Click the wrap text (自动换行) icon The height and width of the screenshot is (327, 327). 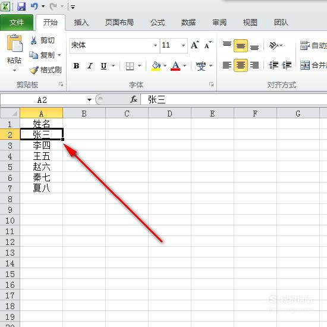(304, 45)
